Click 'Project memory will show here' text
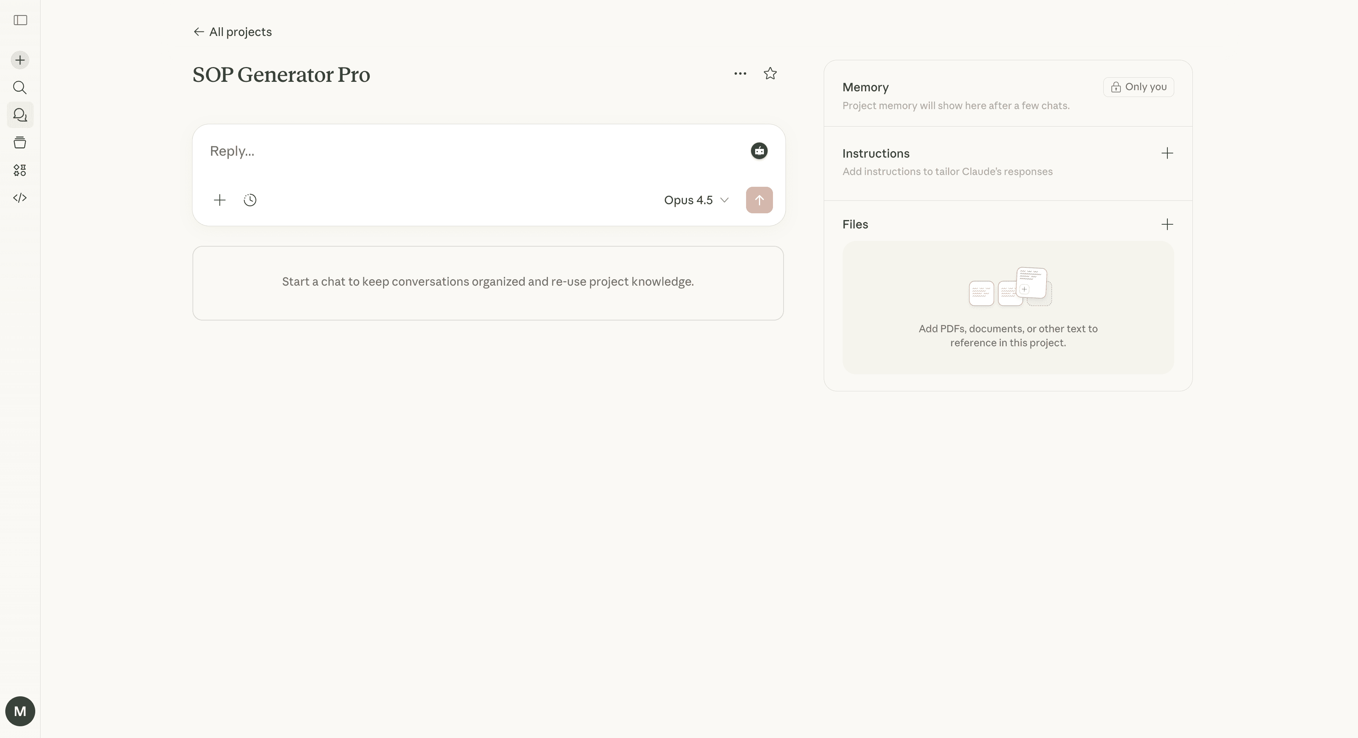 pos(956,105)
